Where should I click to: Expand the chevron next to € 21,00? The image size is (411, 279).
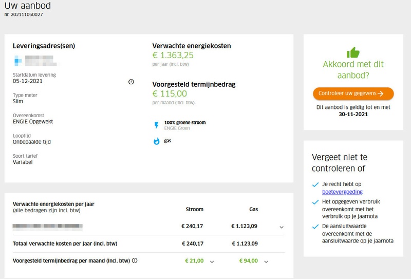(x=212, y=262)
